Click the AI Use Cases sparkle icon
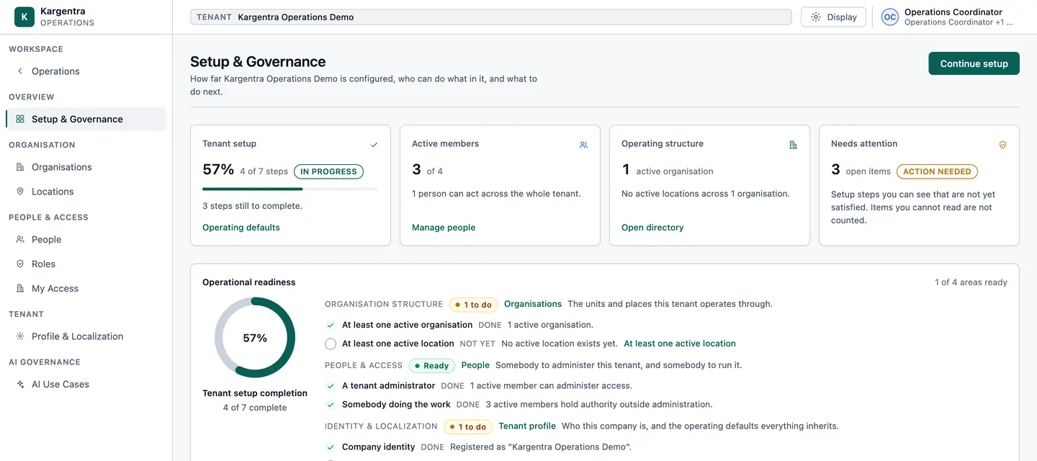Image resolution: width=1037 pixels, height=461 pixels. (20, 384)
